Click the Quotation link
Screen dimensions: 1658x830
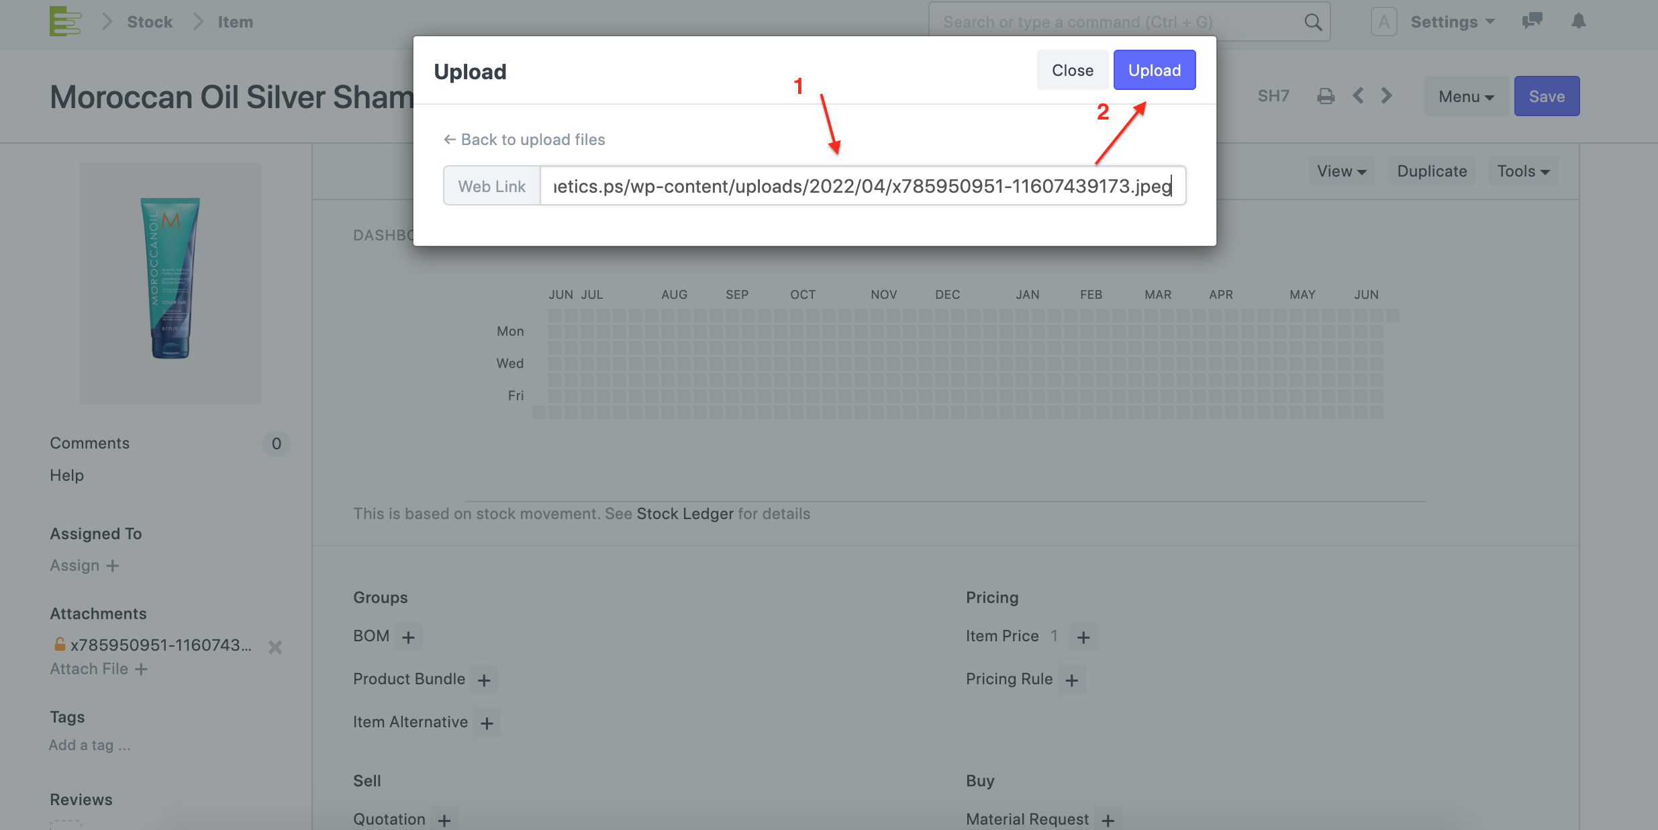389,819
